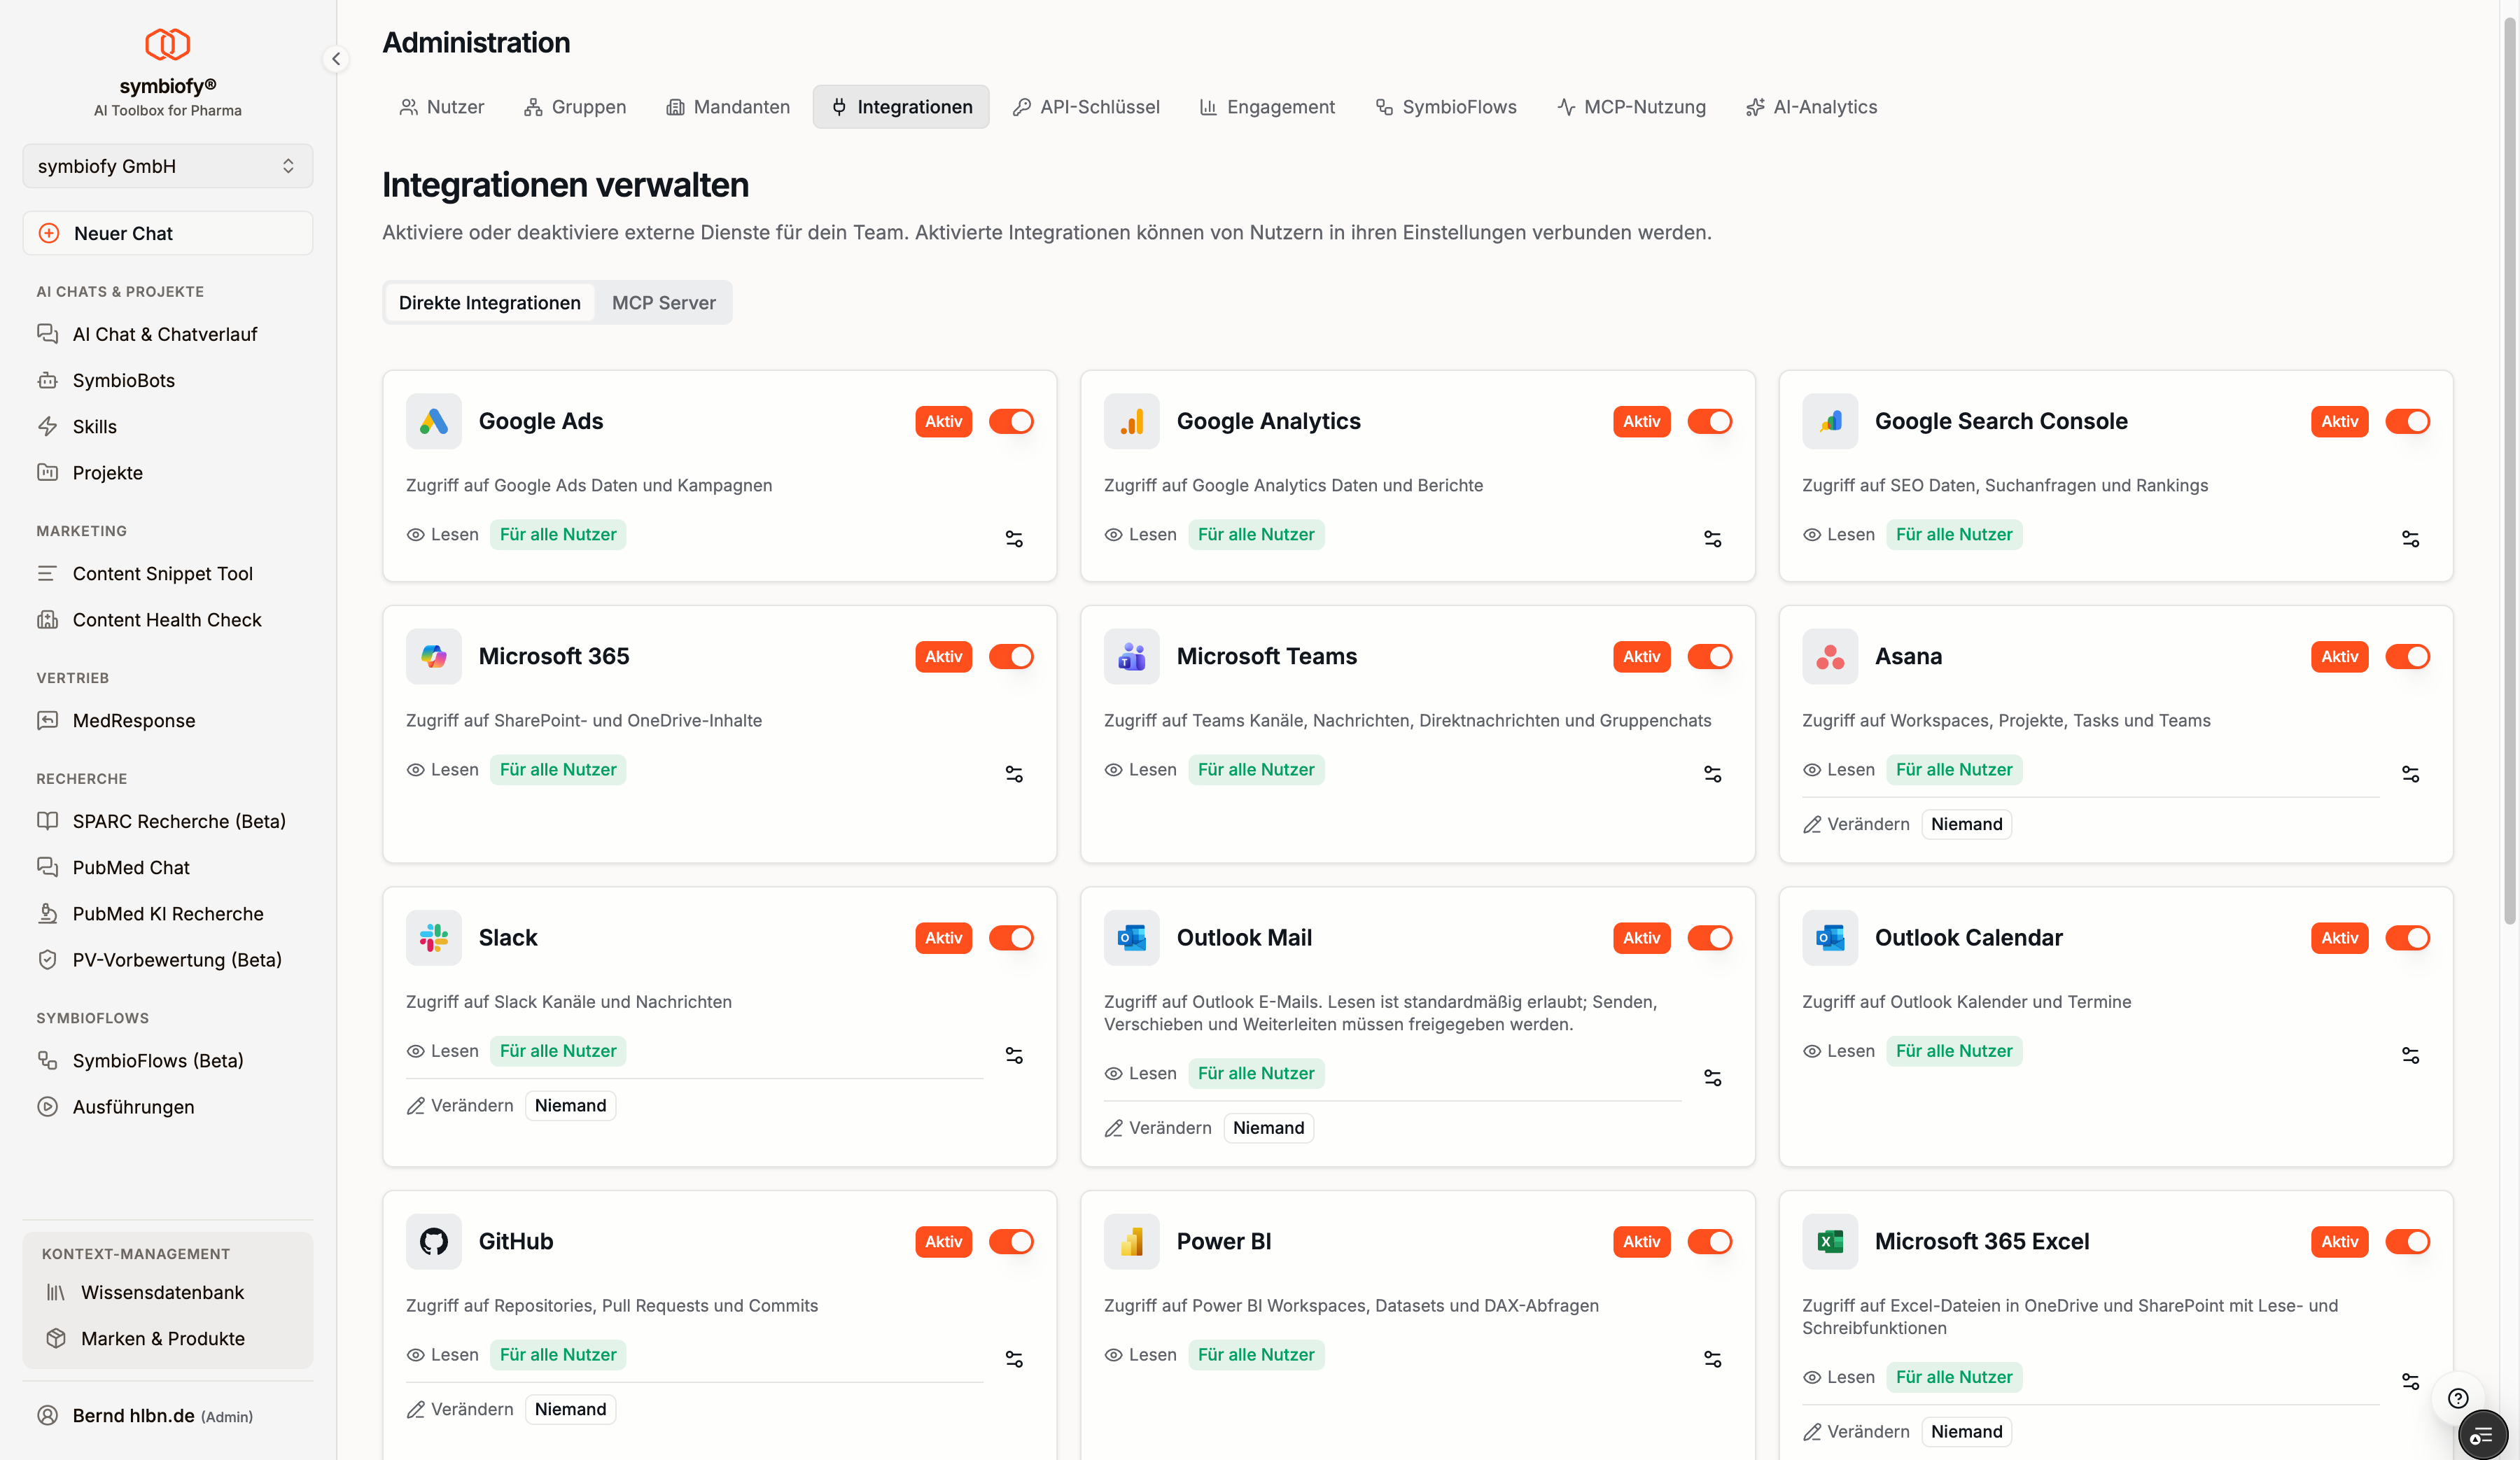Click Für alle Nutzer badge on Slack
The height and width of the screenshot is (1460, 2520).
click(557, 1051)
